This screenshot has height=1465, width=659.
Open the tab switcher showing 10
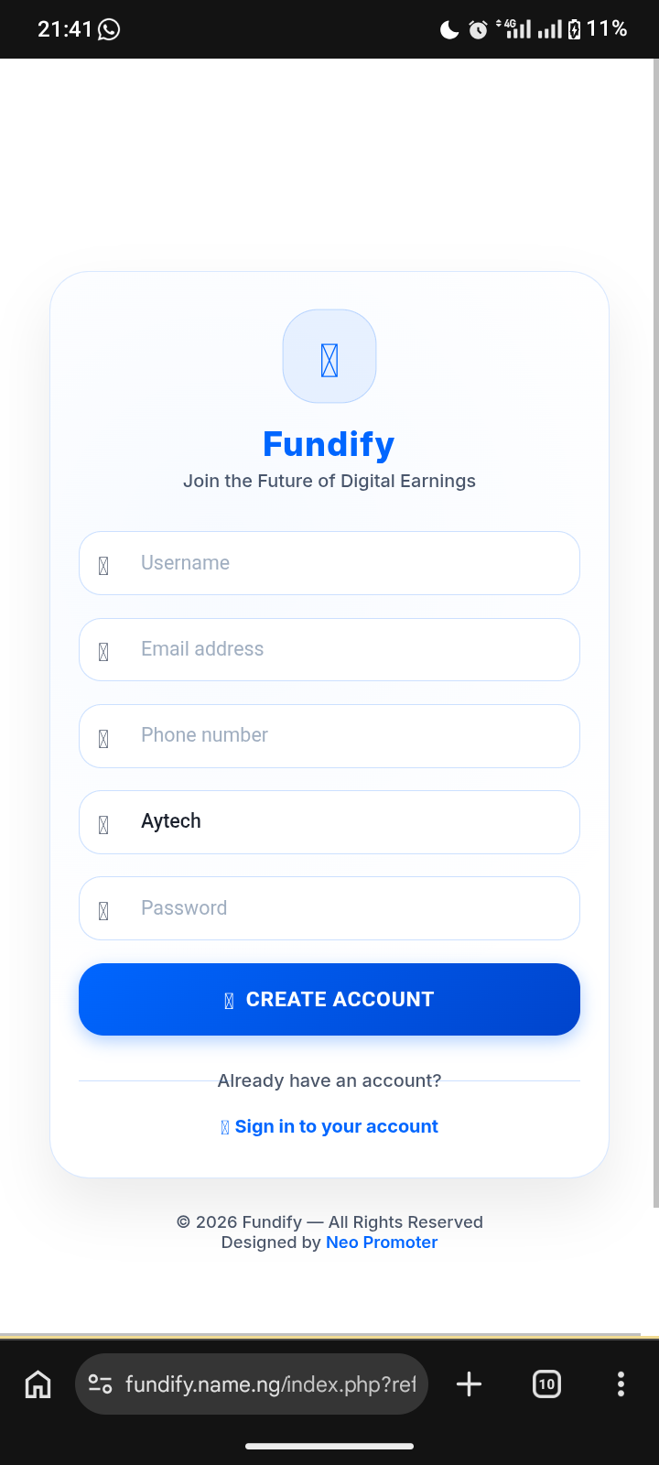[x=546, y=1384]
